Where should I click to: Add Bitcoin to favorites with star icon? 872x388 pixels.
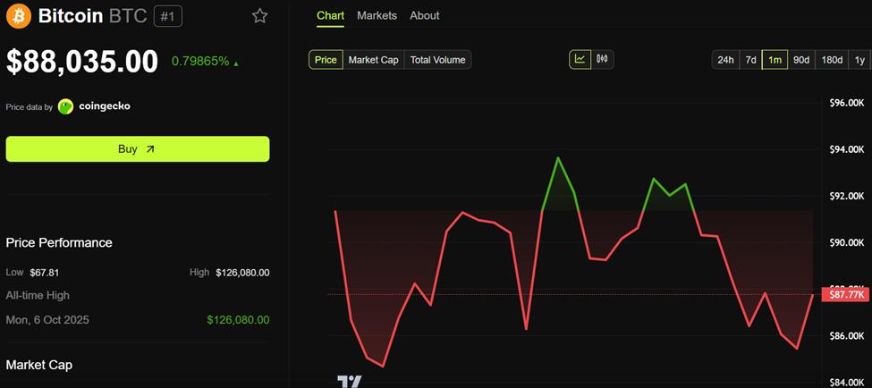coord(259,16)
